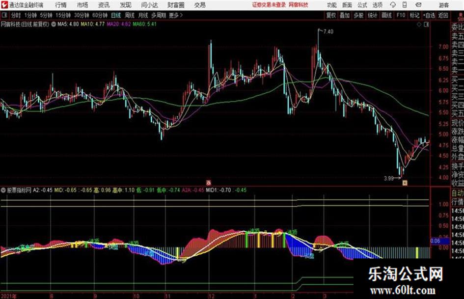Open the main chart indicator dropdown arrow

tap(54, 24)
